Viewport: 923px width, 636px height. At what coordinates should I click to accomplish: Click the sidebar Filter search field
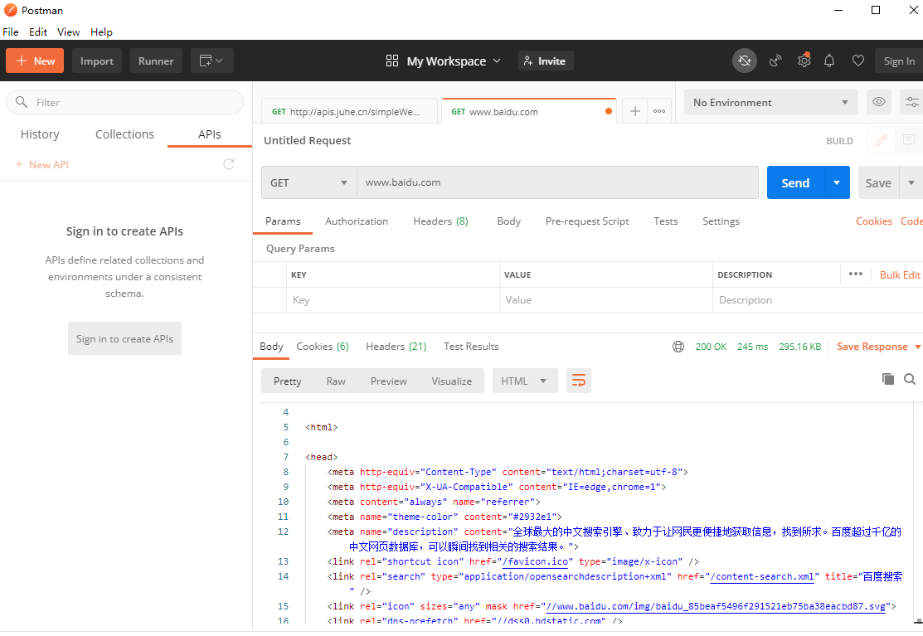124,102
